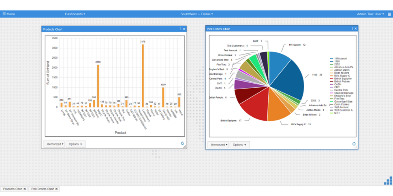Viewport: 393px width, 196px height.
Task: Switch to Products Chart bottom tab
Action: 13,189
